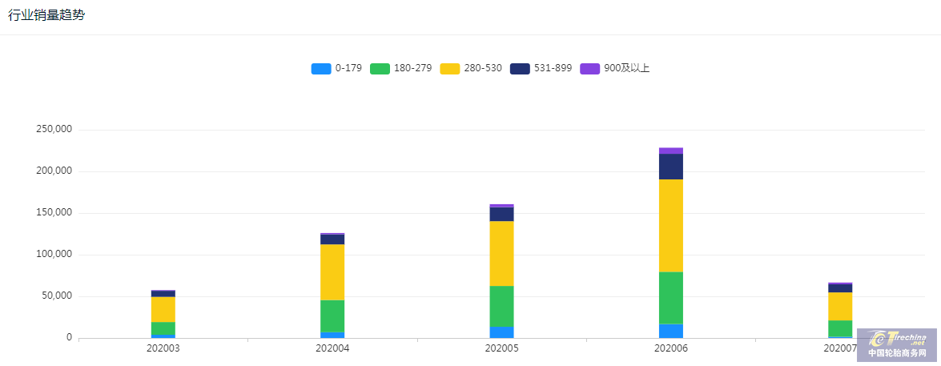Screen dimensions: 941x366
Task: Click the green segment of the 202006 bar
Action: pyautogui.click(x=671, y=298)
